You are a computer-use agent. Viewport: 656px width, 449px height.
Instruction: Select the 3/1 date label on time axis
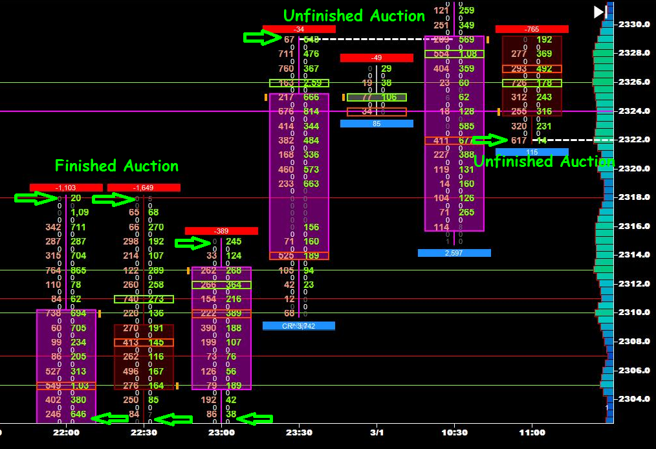coord(376,432)
